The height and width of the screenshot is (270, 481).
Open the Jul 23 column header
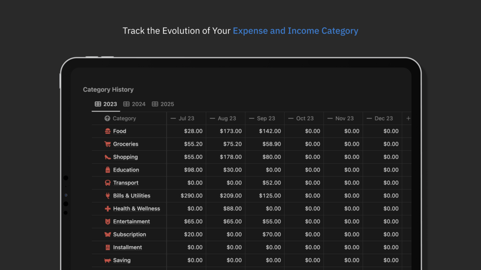[186, 118]
